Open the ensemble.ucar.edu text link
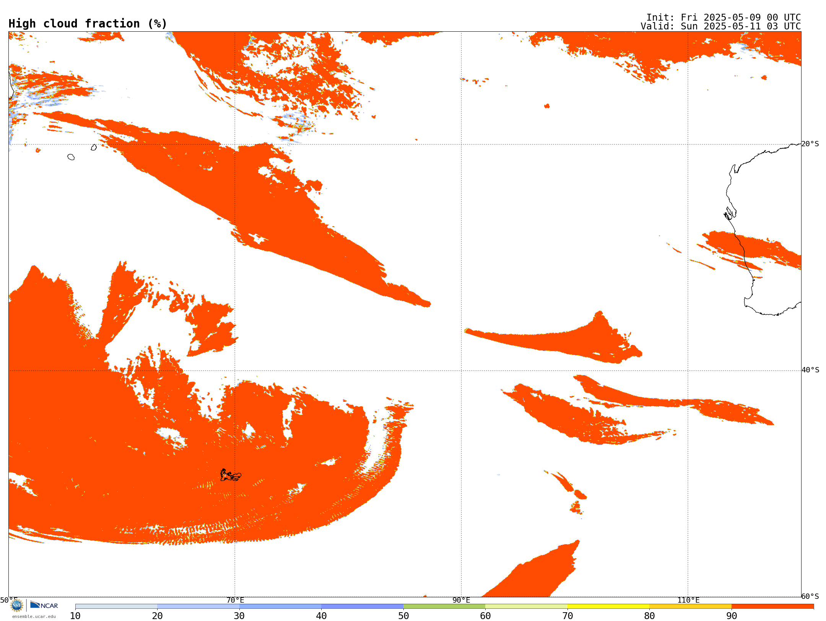 (34, 616)
